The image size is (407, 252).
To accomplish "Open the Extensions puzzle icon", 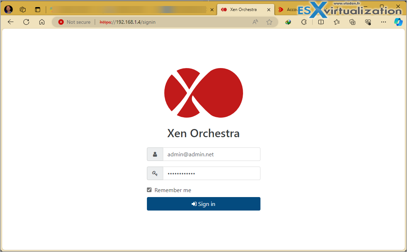I will coord(304,22).
